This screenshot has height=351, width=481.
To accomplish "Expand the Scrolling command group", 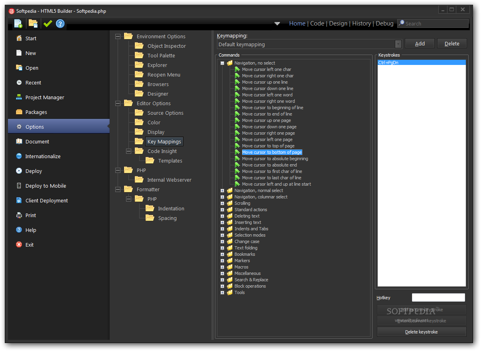I will [x=223, y=203].
